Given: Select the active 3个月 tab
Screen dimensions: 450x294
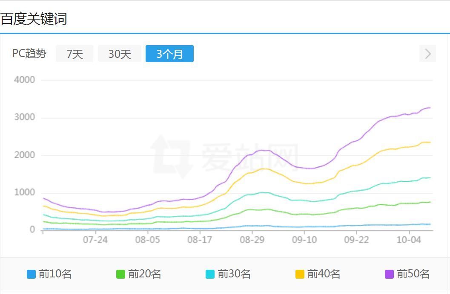Looking at the screenshot, I should [169, 54].
